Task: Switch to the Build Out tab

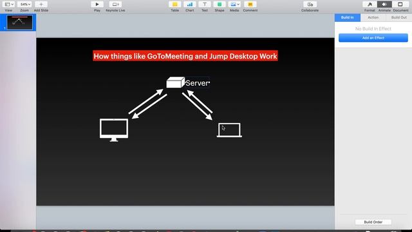Action: 398,17
